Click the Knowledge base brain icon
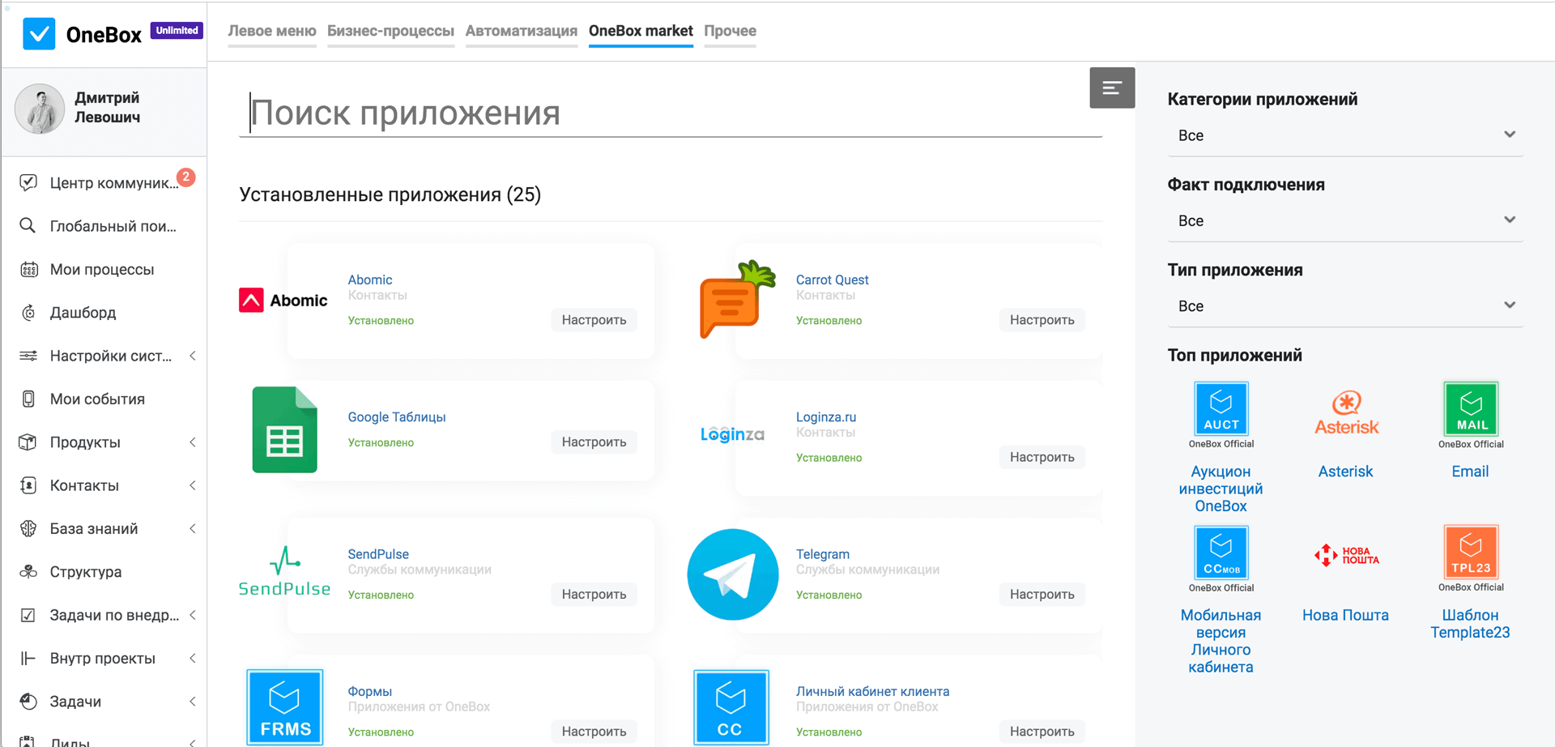This screenshot has height=747, width=1555. [x=28, y=528]
